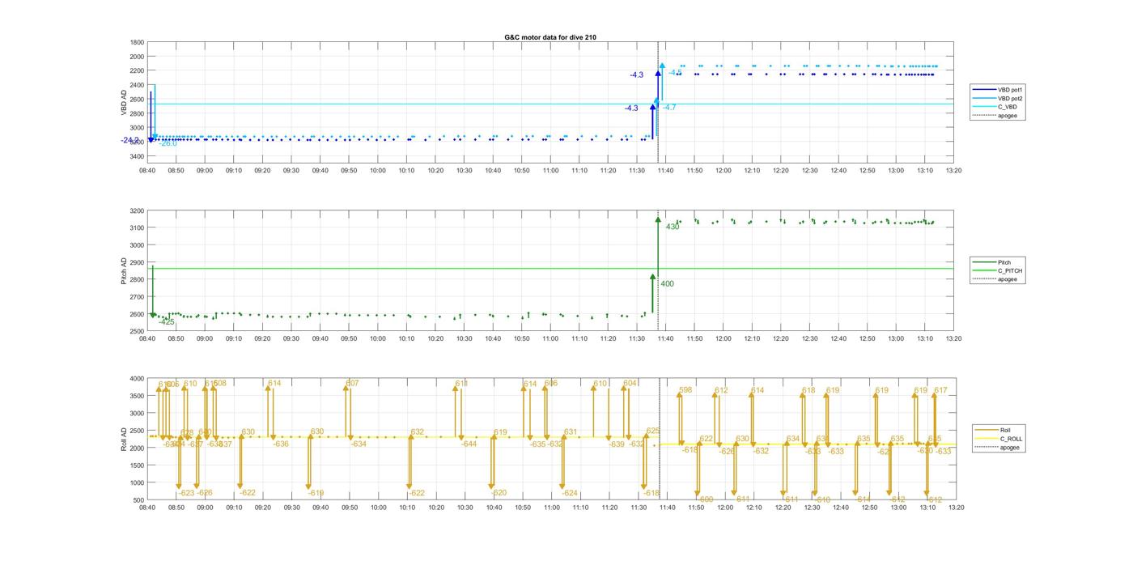Click the "Roll AD" y-axis label
The height and width of the screenshot is (561, 1133).
tap(124, 440)
